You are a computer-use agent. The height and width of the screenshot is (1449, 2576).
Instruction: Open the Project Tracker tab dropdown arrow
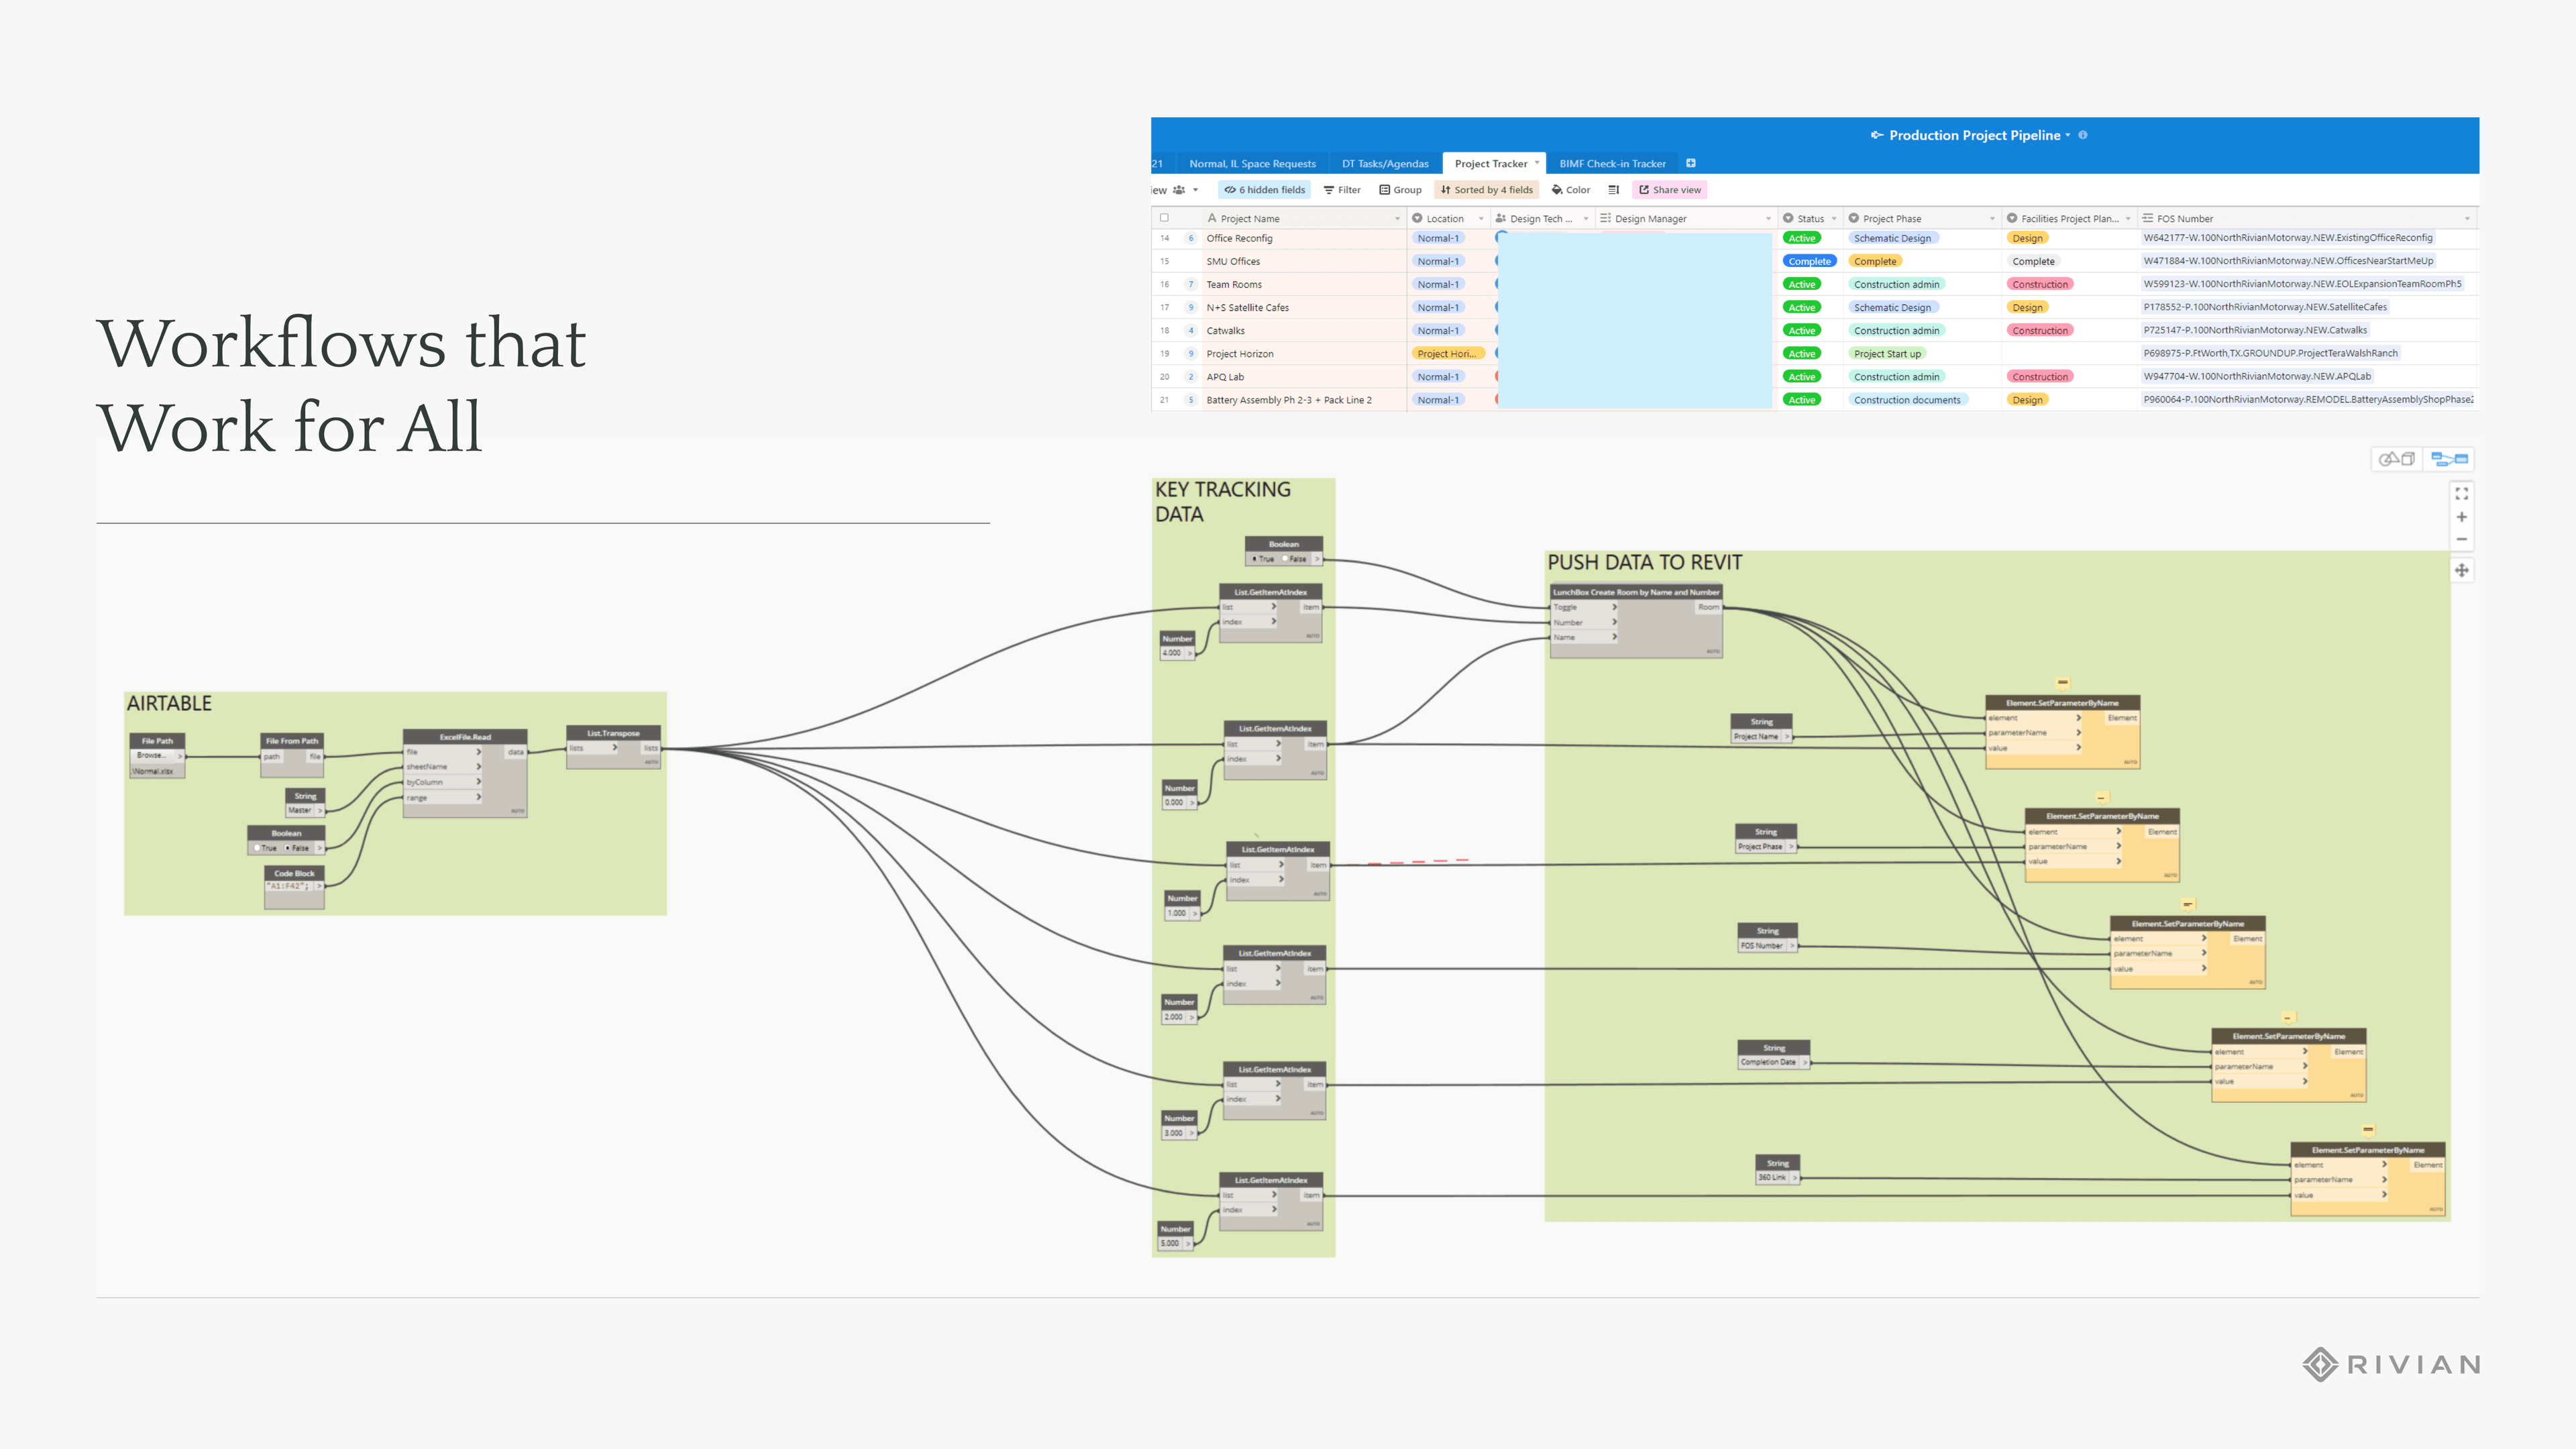[x=1537, y=163]
